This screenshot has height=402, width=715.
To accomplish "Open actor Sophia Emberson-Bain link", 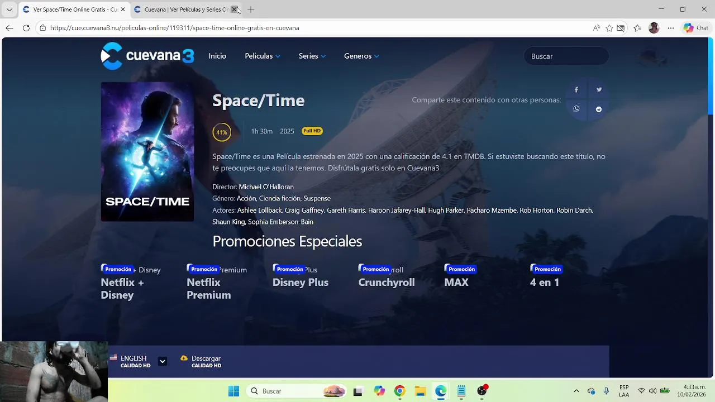I will [x=280, y=222].
